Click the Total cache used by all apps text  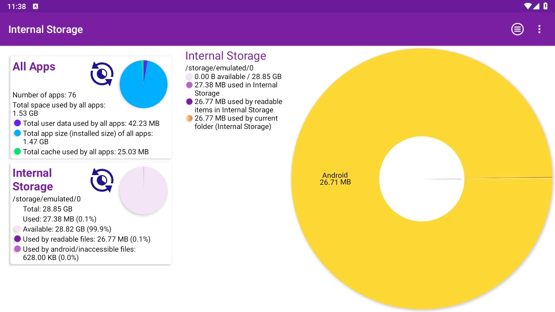pos(86,151)
